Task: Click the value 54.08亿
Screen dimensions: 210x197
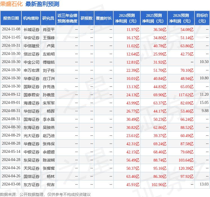Action: pos(187,30)
